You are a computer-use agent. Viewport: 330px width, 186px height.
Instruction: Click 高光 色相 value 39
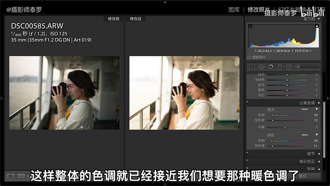point(316,115)
